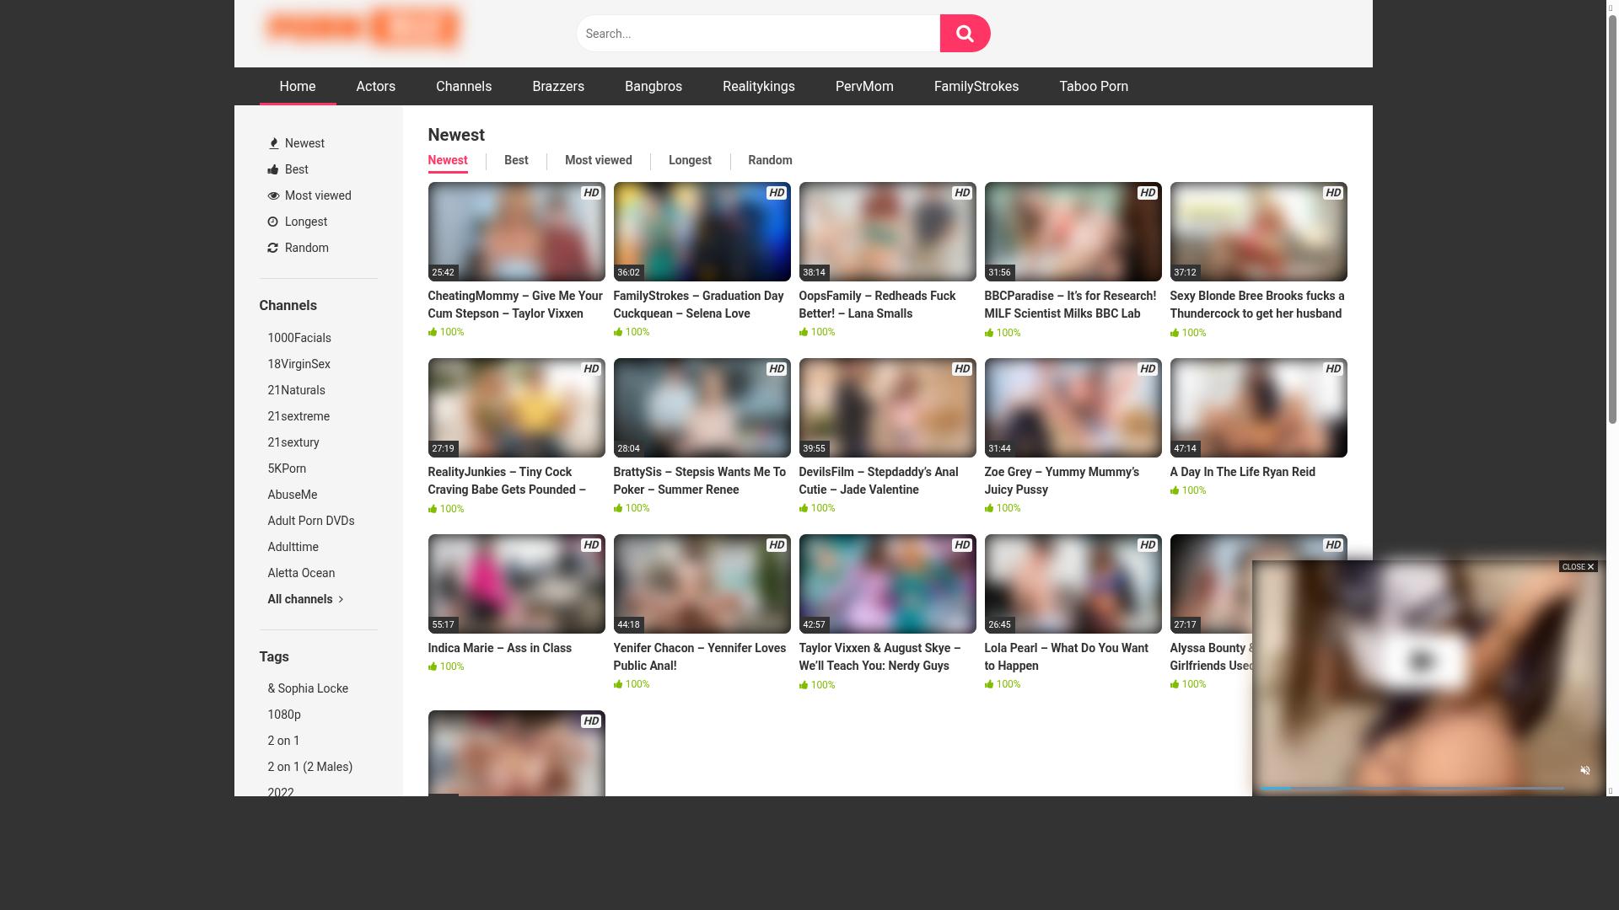Click the 21Naturals channel link
The width and height of the screenshot is (1619, 910).
pos(296,390)
